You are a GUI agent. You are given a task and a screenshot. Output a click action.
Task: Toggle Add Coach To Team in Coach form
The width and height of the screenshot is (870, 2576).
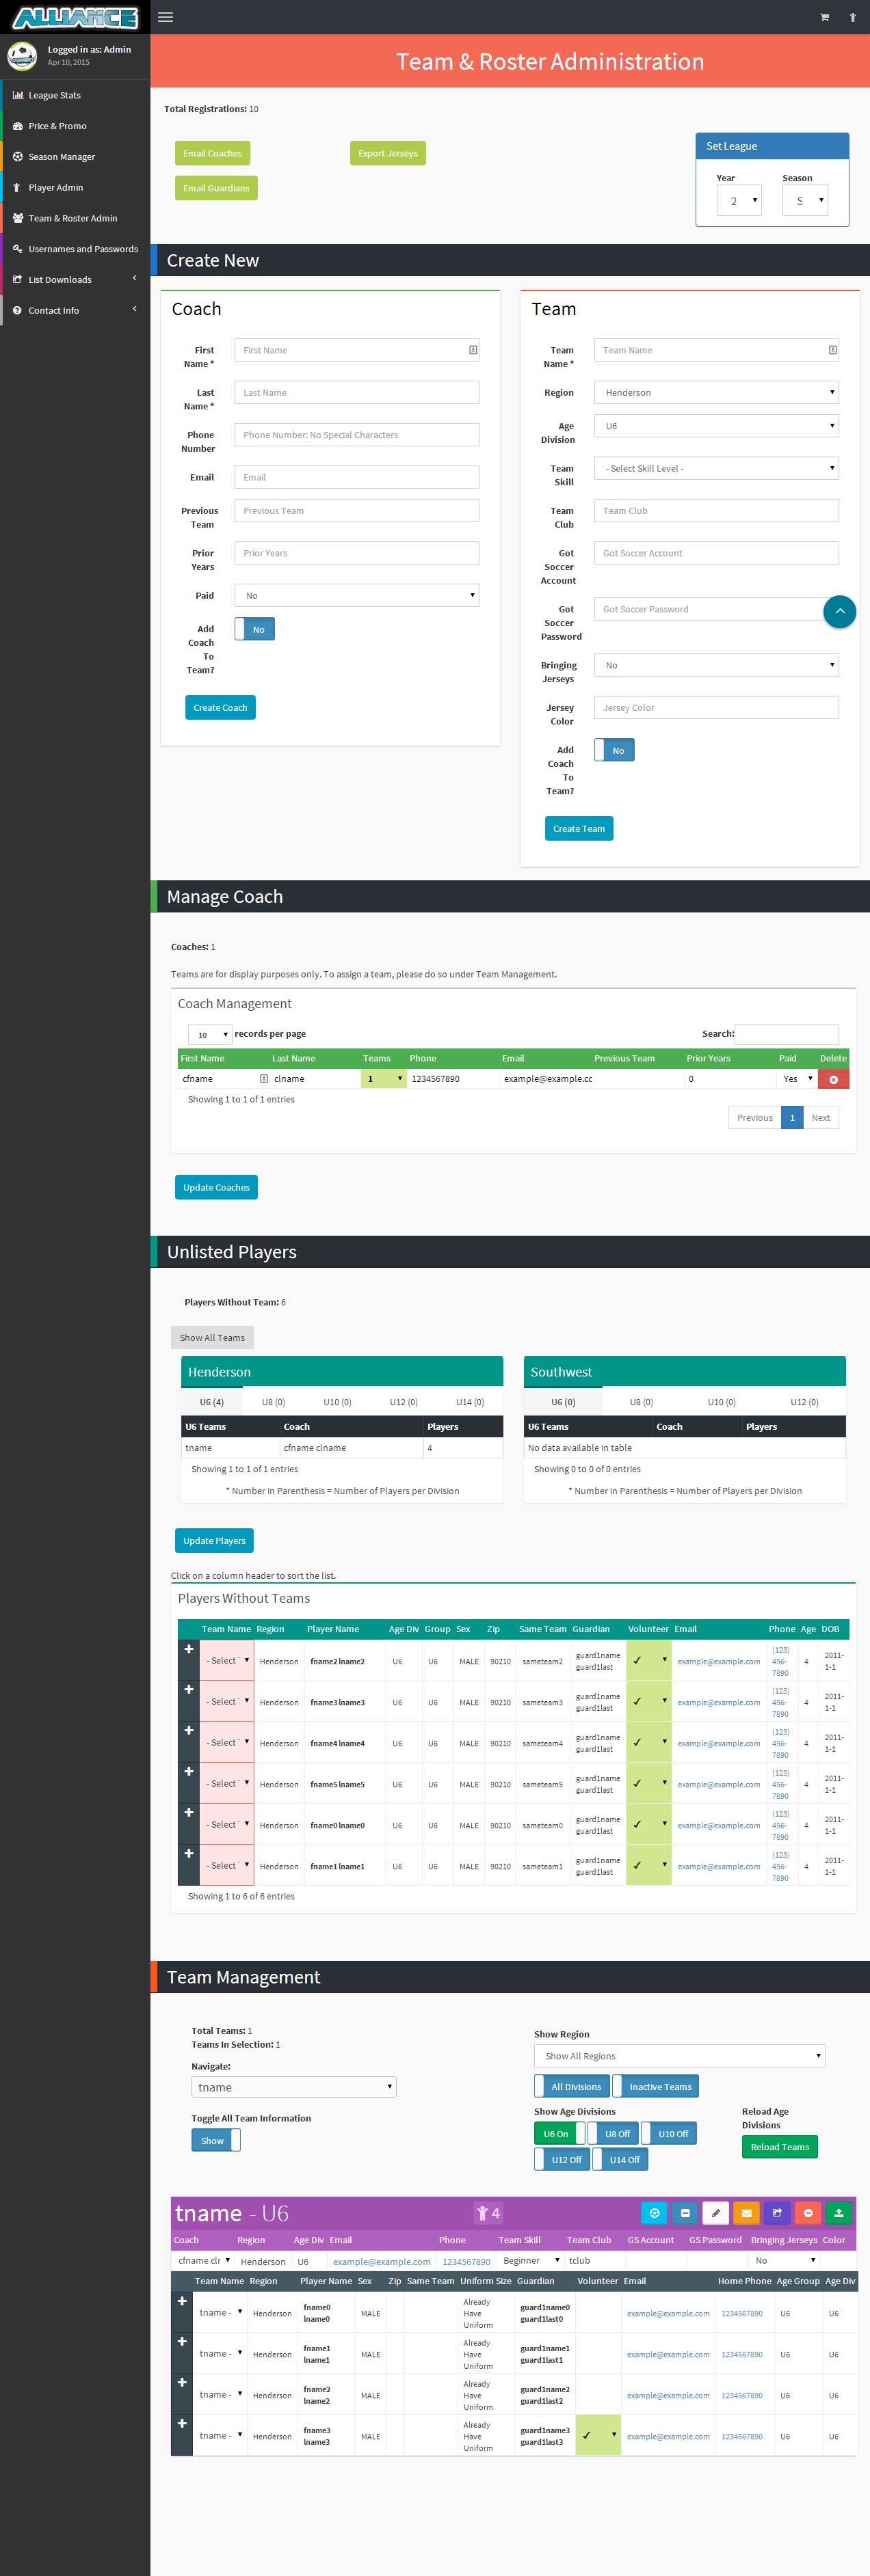tap(254, 629)
